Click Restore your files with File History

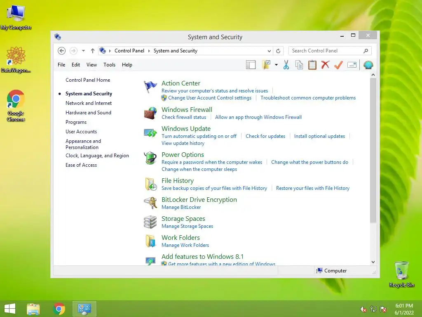point(313,188)
